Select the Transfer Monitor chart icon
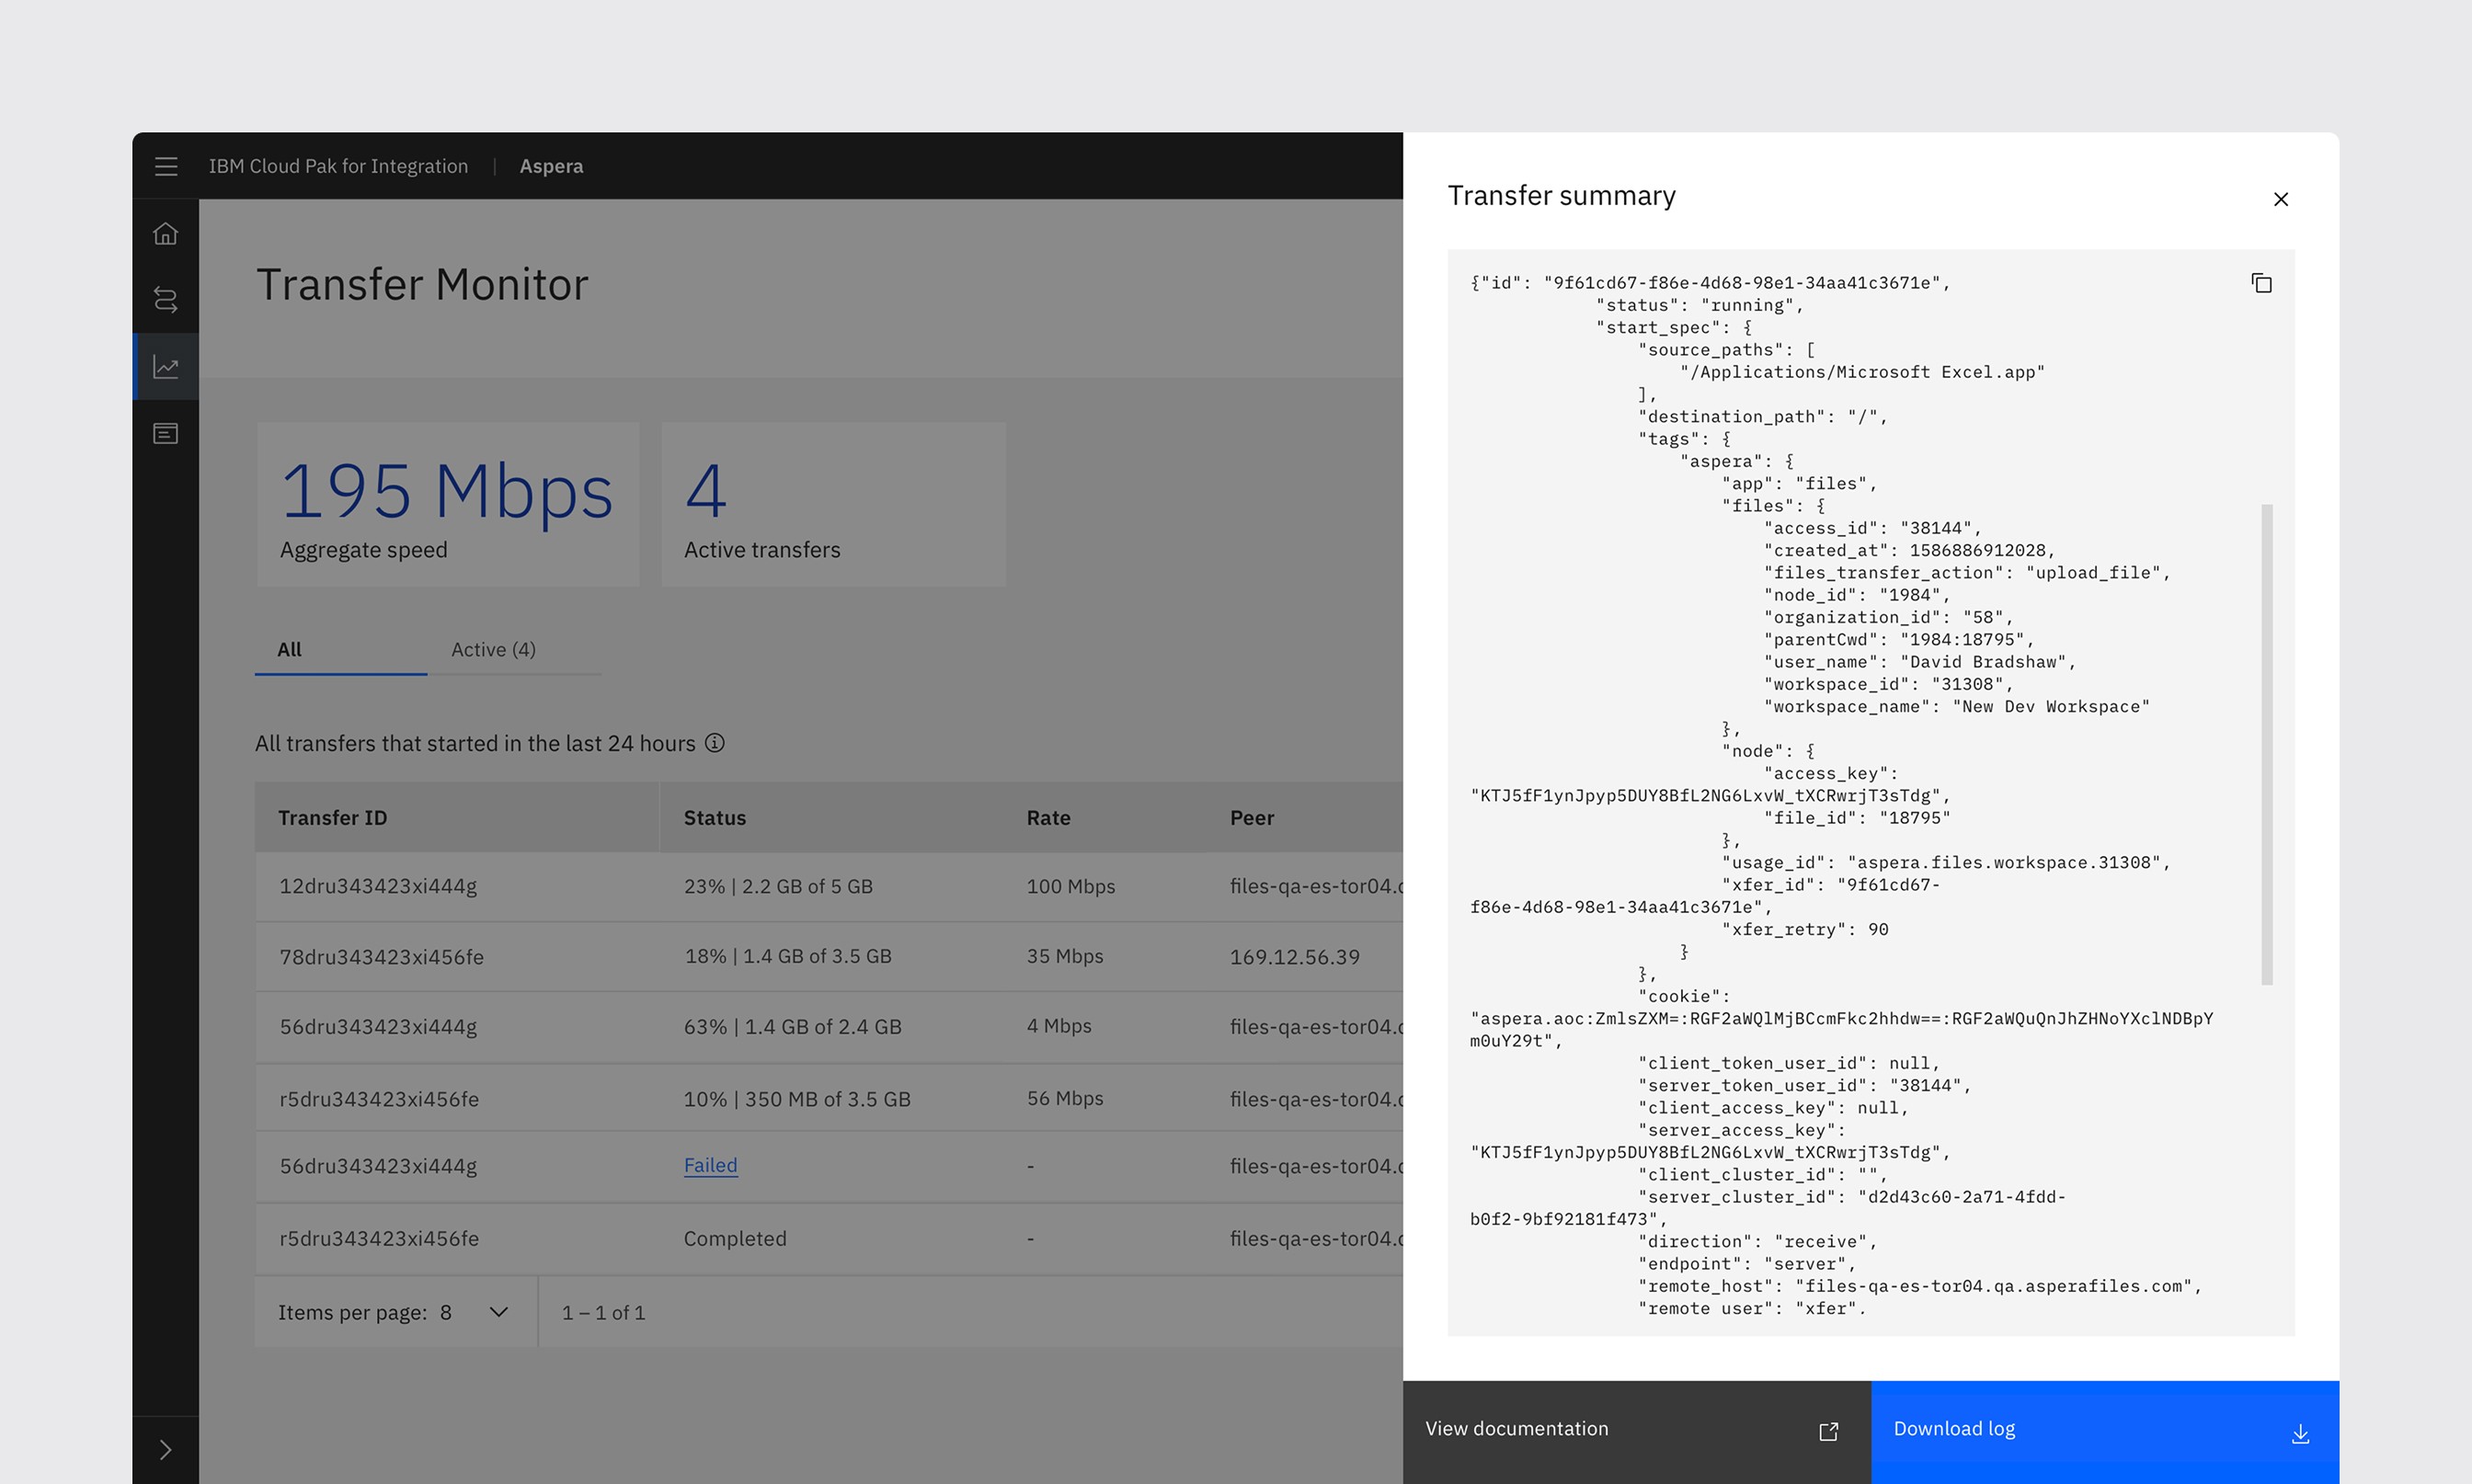2472x1484 pixels. pos(166,367)
